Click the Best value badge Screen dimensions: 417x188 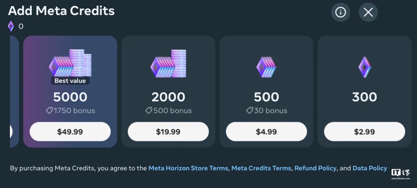(x=70, y=81)
